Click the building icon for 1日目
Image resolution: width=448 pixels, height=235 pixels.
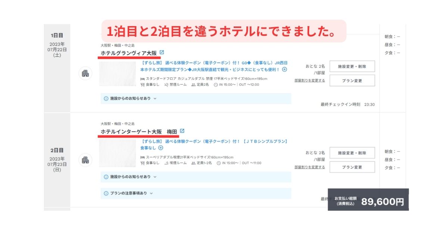(x=85, y=73)
